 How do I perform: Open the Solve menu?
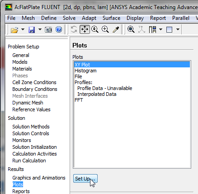click(x=69, y=18)
